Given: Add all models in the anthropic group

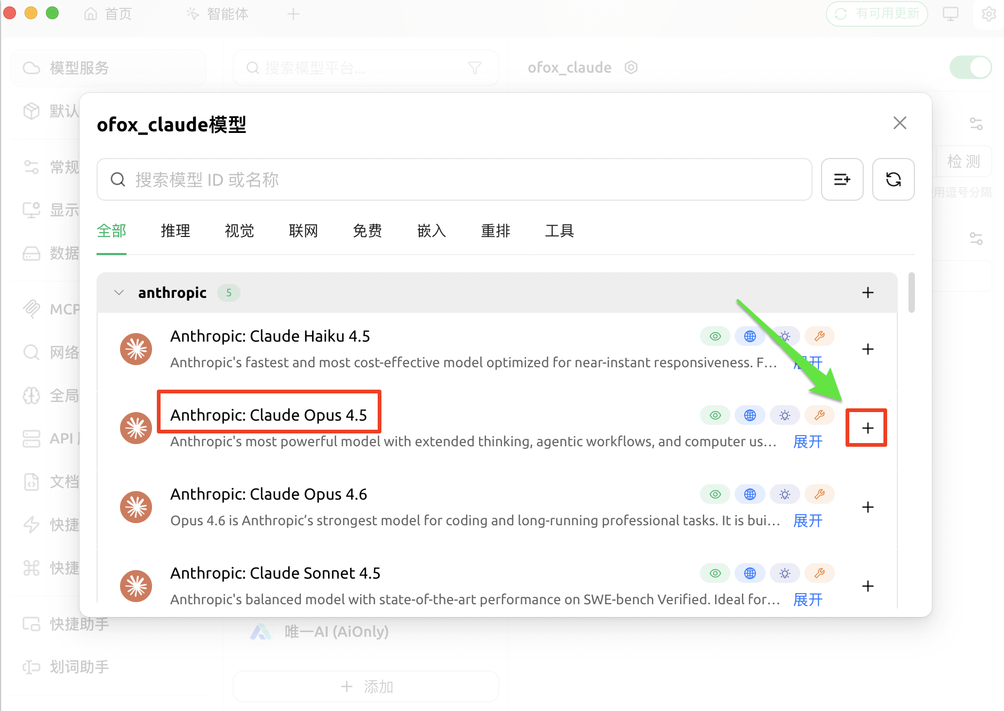Looking at the screenshot, I should 868,293.
